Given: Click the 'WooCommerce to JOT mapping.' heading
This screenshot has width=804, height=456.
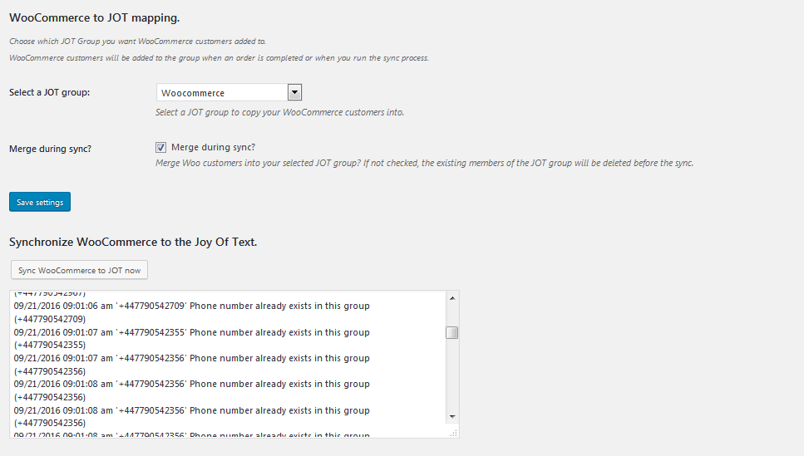Looking at the screenshot, I should [x=94, y=17].
